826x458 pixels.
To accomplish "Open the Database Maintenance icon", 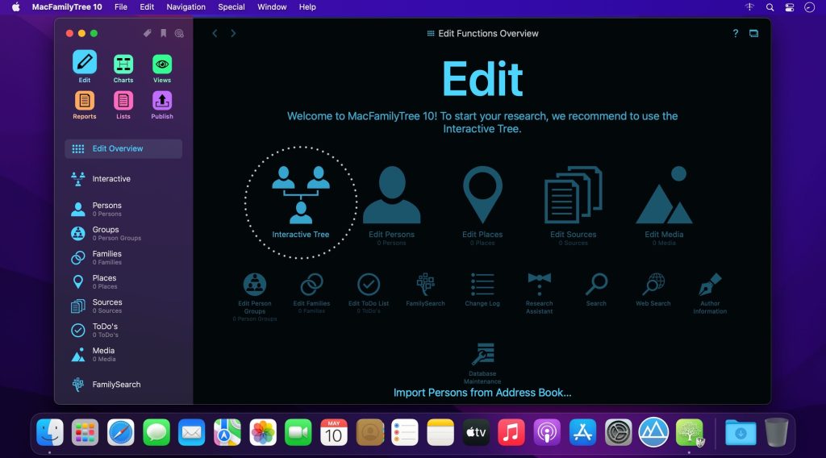I will (x=482, y=355).
